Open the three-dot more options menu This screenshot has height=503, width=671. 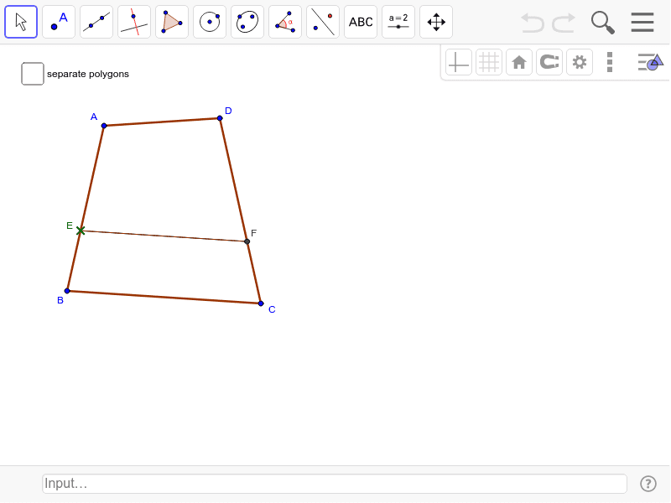pyautogui.click(x=610, y=62)
